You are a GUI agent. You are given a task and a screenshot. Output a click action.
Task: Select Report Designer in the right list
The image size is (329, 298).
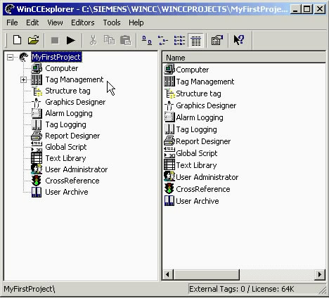click(203, 141)
